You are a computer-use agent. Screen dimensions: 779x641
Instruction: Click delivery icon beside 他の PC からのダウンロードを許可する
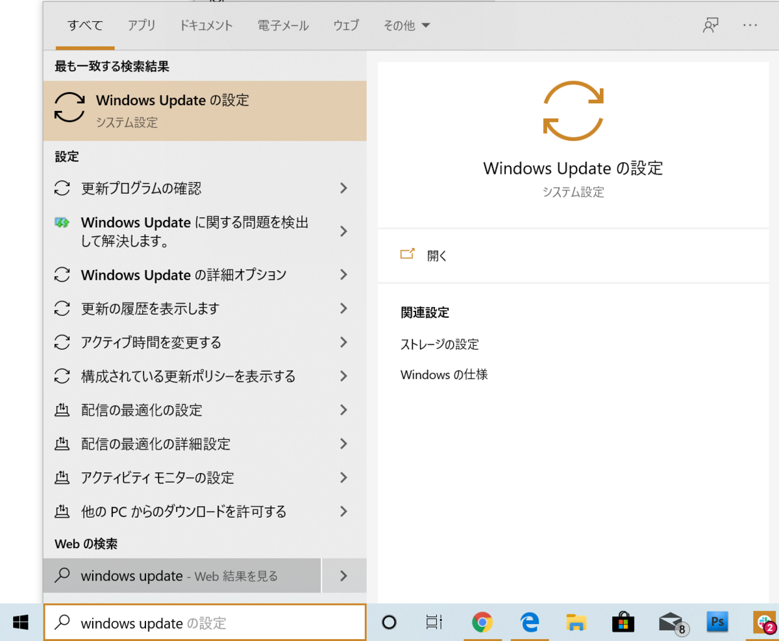62,511
